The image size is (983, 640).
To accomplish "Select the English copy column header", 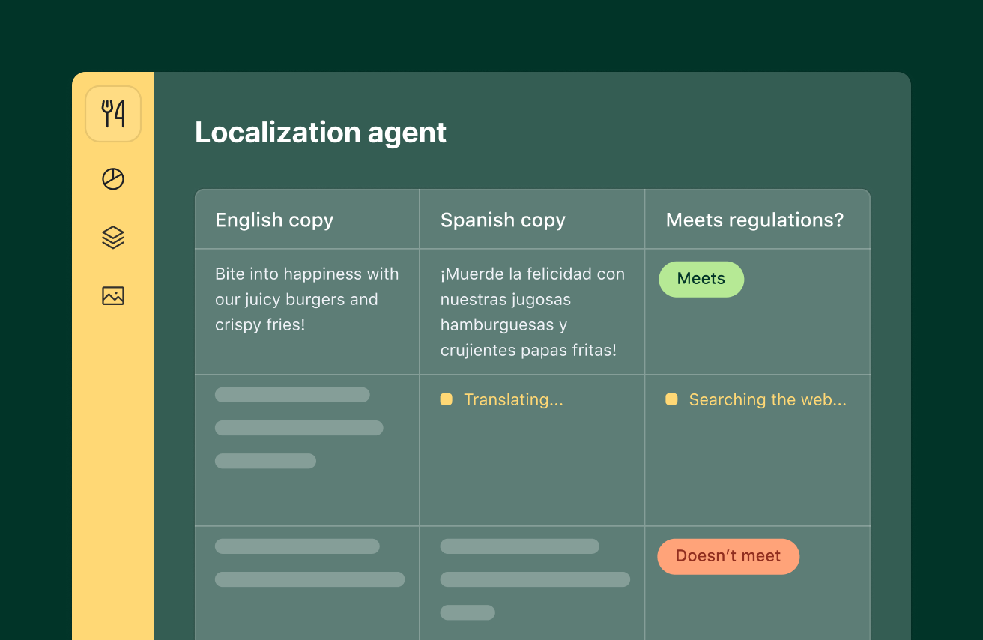I will point(274,220).
